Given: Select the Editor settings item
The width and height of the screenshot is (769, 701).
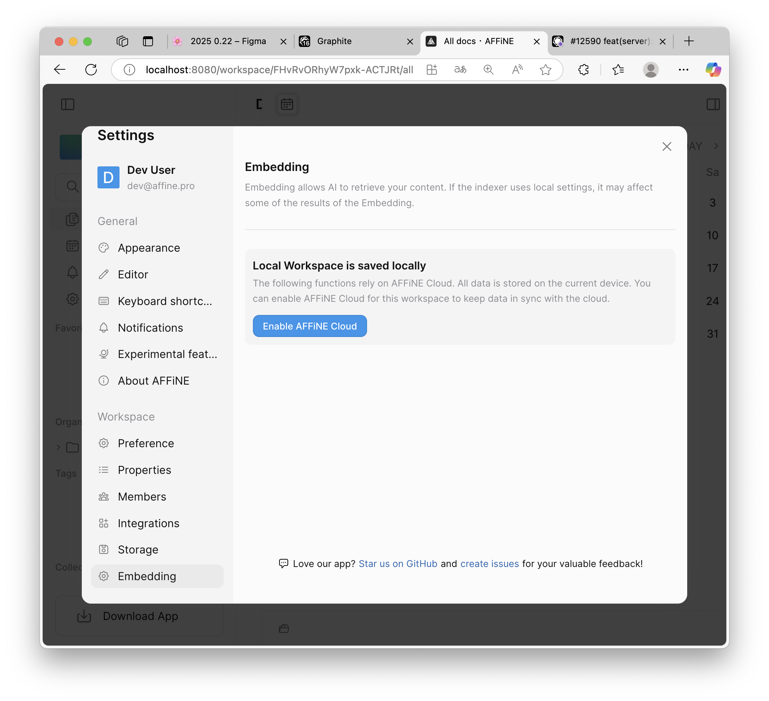Looking at the screenshot, I should pyautogui.click(x=133, y=274).
